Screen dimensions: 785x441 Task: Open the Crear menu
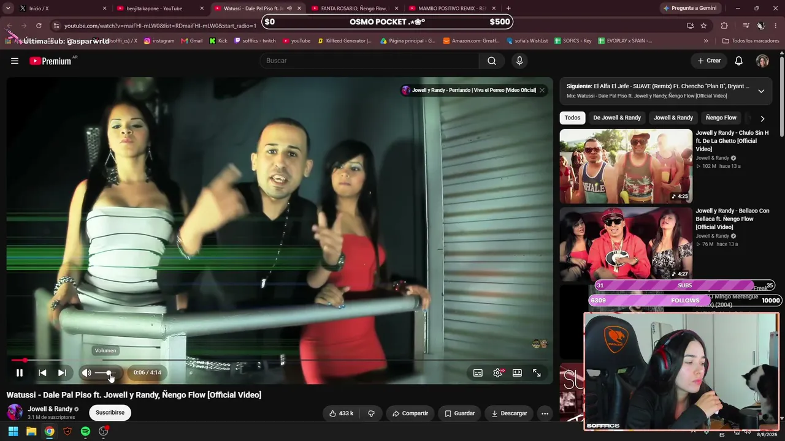(709, 61)
